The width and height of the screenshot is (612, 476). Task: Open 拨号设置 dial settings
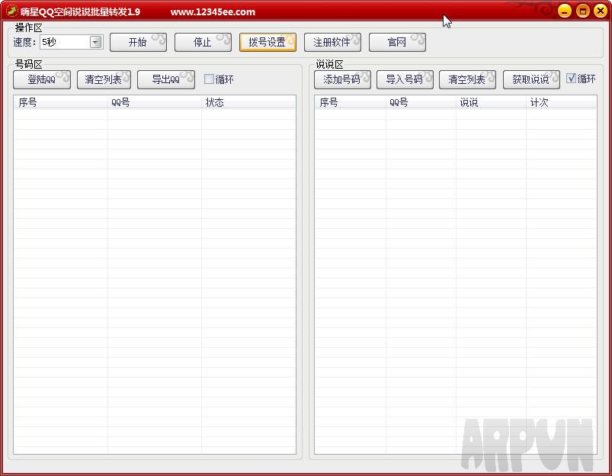click(268, 42)
